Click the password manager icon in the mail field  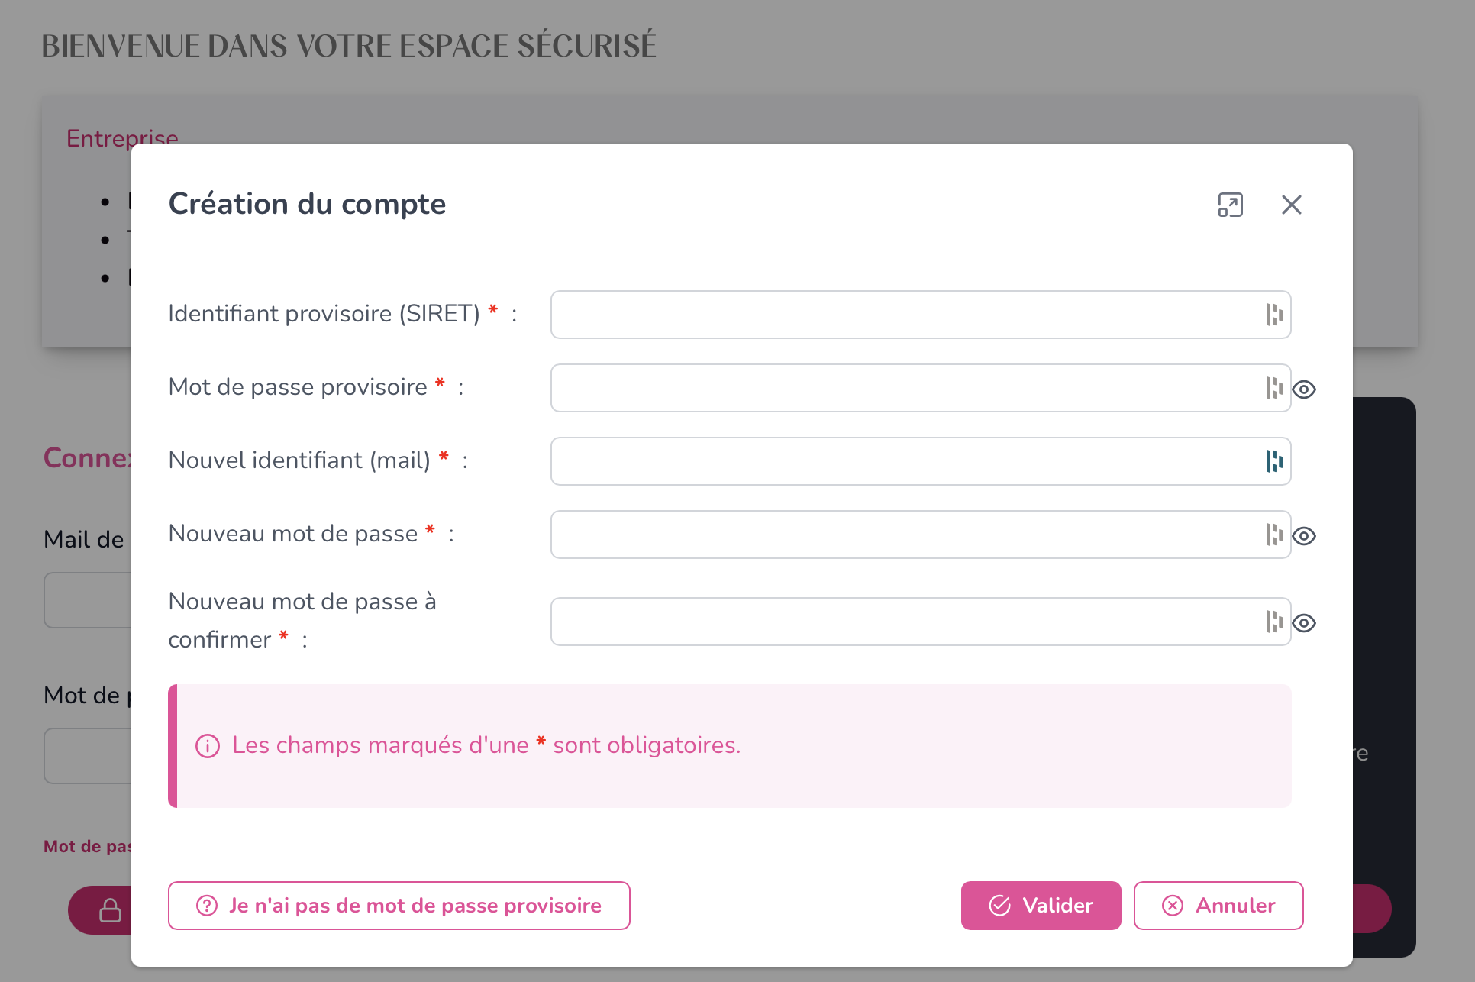point(1273,461)
